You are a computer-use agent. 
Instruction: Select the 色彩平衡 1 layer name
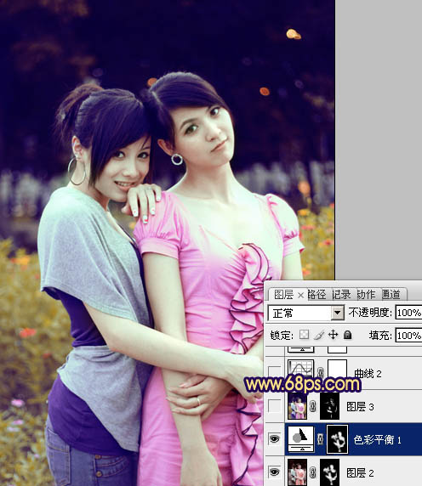[377, 439]
